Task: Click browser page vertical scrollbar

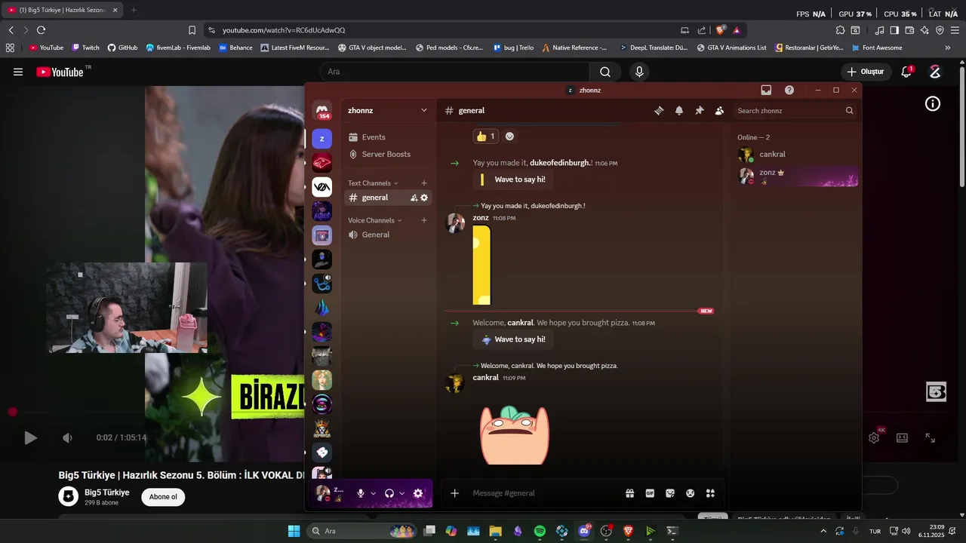Action: (961, 125)
